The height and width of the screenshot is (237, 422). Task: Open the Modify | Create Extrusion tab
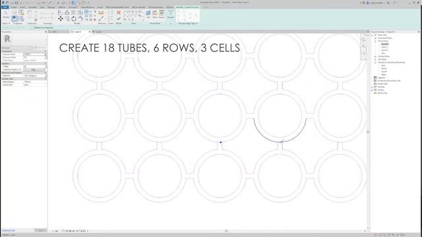[x=187, y=7]
